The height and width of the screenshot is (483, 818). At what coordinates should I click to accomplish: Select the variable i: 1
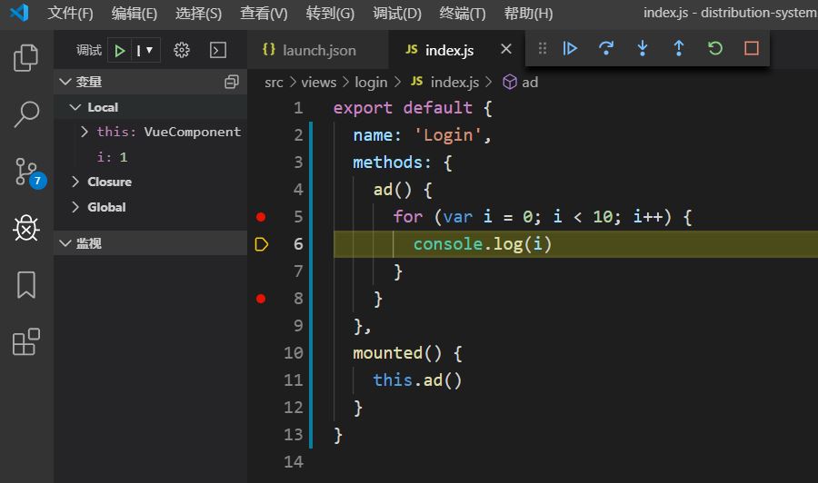112,157
